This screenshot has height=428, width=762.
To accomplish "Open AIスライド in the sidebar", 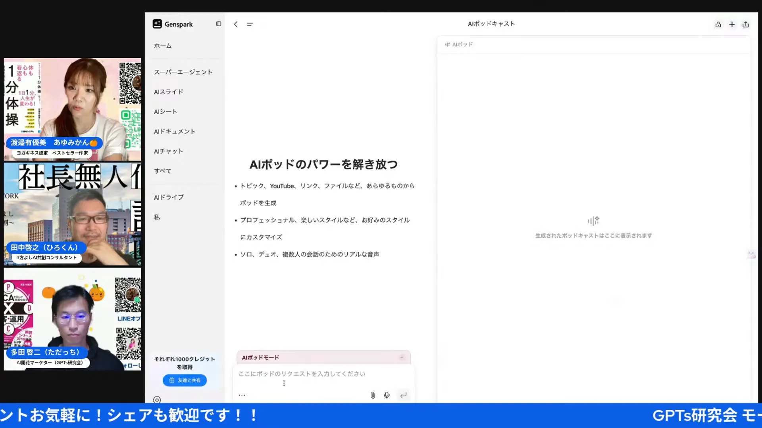I will (x=168, y=92).
